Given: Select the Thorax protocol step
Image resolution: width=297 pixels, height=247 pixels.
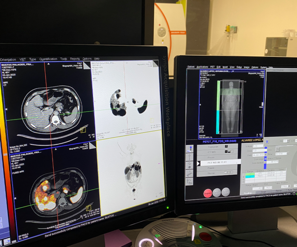Looking at the screenshot, I should [x=217, y=173].
